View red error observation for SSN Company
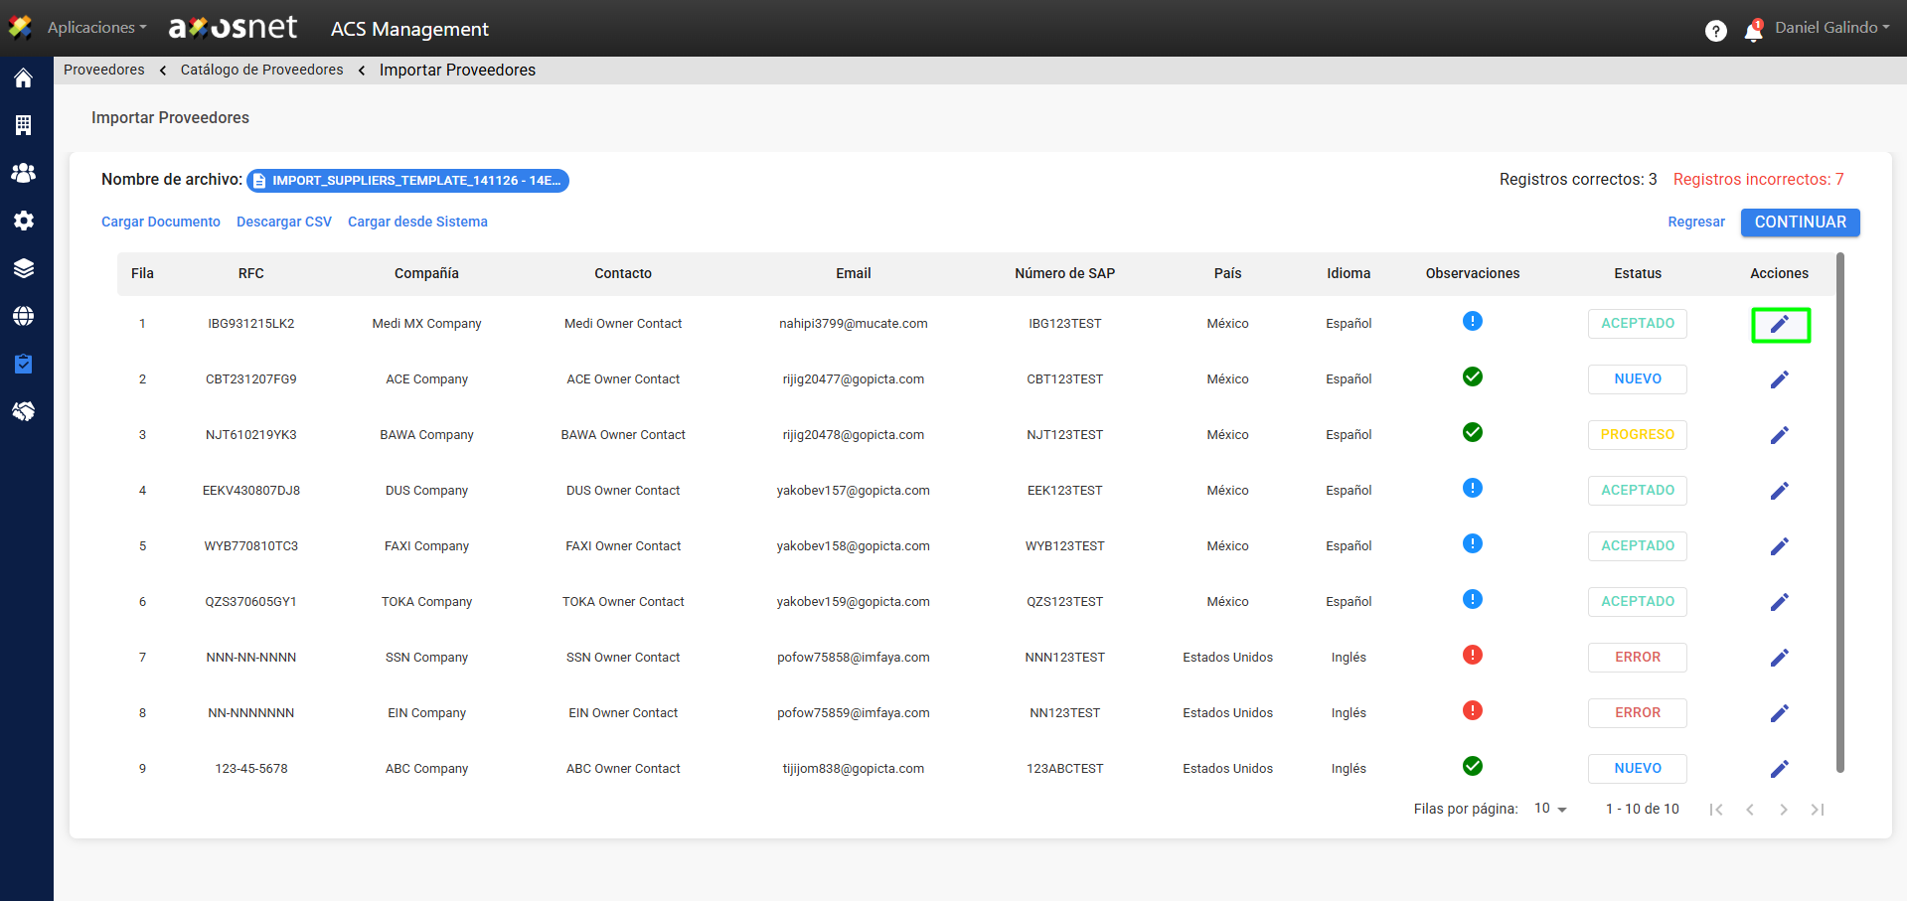 [x=1472, y=655]
